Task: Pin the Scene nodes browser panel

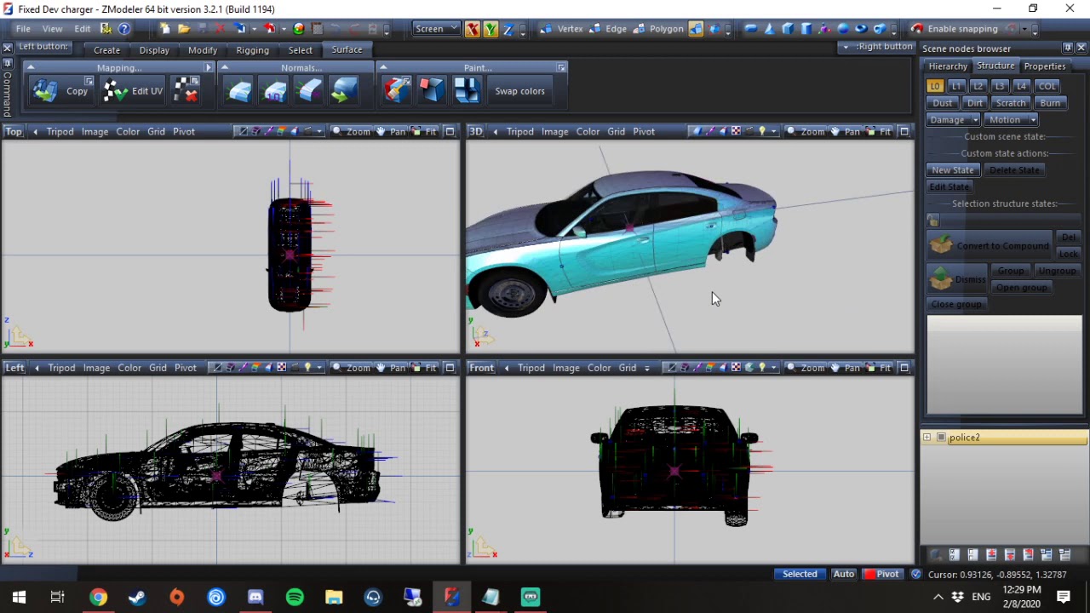Action: point(1067,48)
